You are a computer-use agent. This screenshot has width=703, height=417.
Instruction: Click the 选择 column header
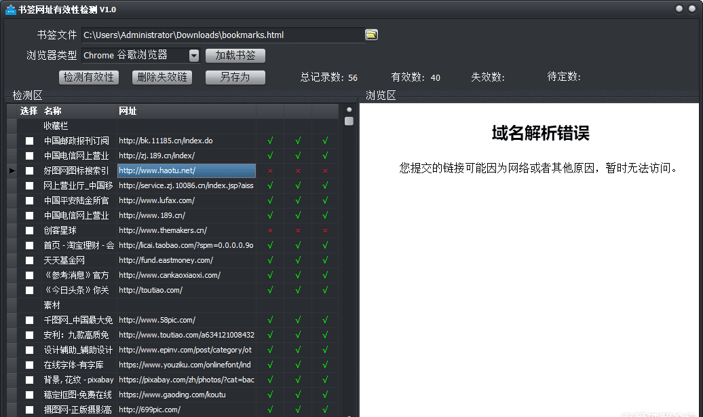[x=29, y=111]
